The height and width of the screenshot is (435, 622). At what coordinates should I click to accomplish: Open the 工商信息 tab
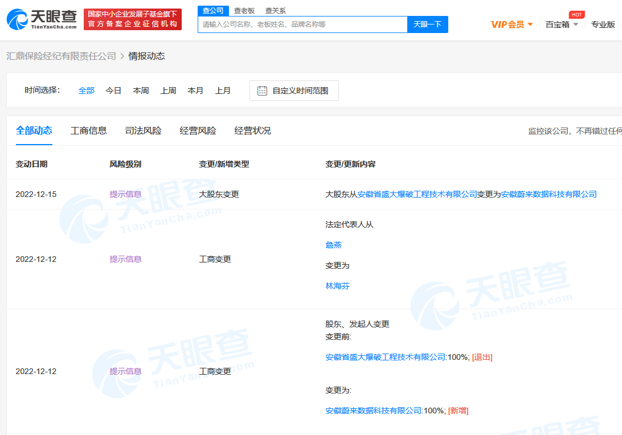88,130
